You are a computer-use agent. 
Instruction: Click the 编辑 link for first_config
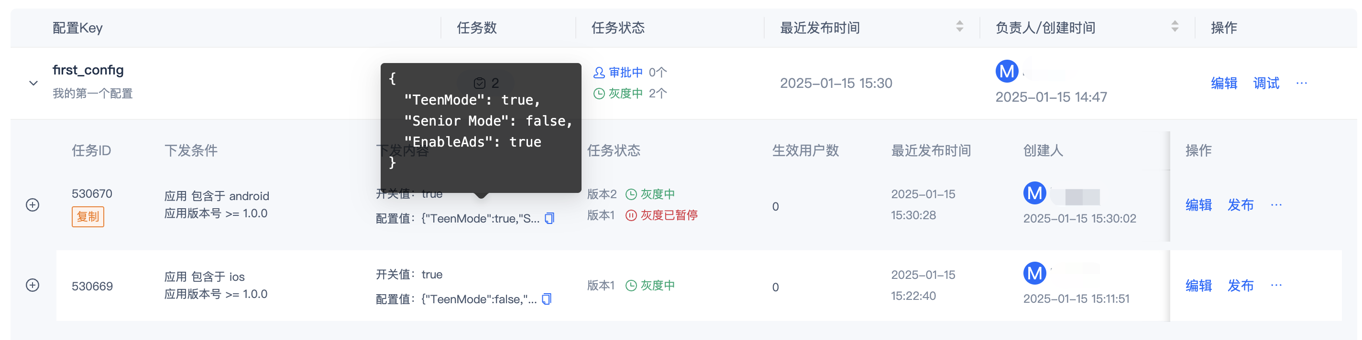pos(1224,83)
